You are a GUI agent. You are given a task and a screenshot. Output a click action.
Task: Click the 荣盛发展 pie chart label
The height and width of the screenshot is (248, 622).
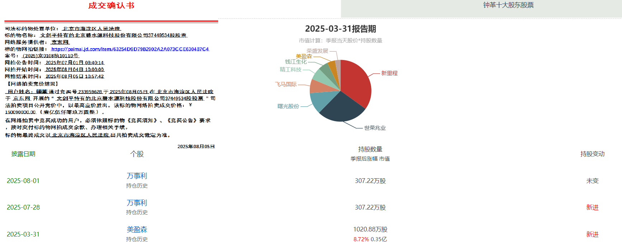point(317,51)
